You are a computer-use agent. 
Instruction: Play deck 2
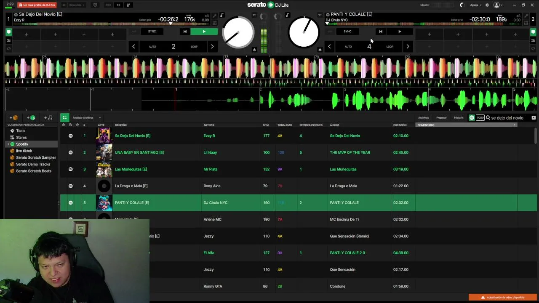click(400, 32)
